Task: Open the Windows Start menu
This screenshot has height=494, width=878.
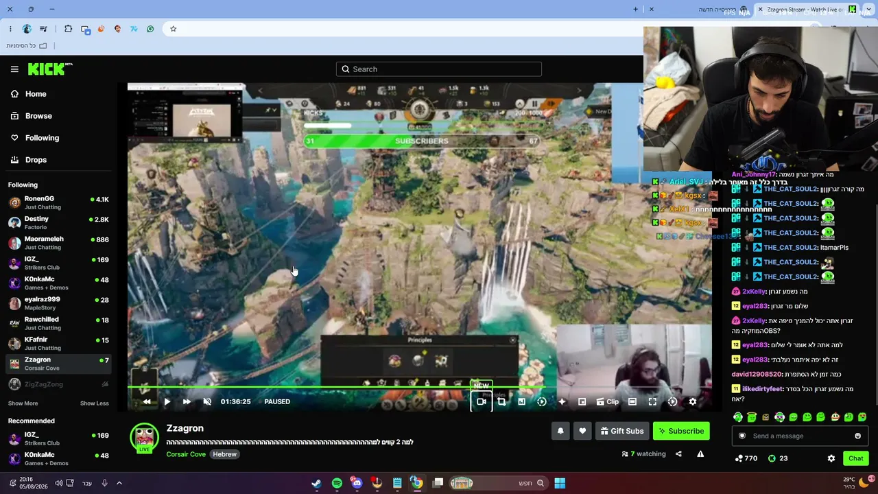Action: click(560, 483)
